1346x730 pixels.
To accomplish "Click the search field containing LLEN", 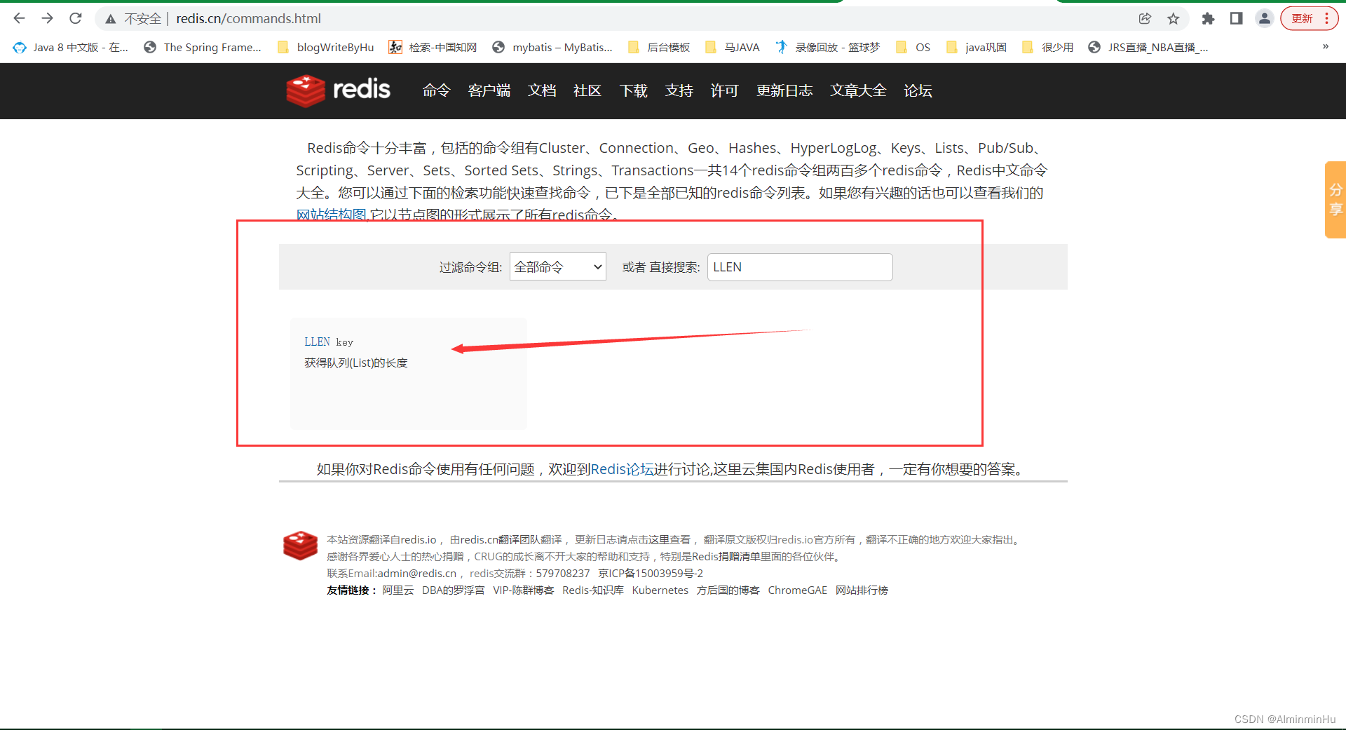I will click(800, 267).
